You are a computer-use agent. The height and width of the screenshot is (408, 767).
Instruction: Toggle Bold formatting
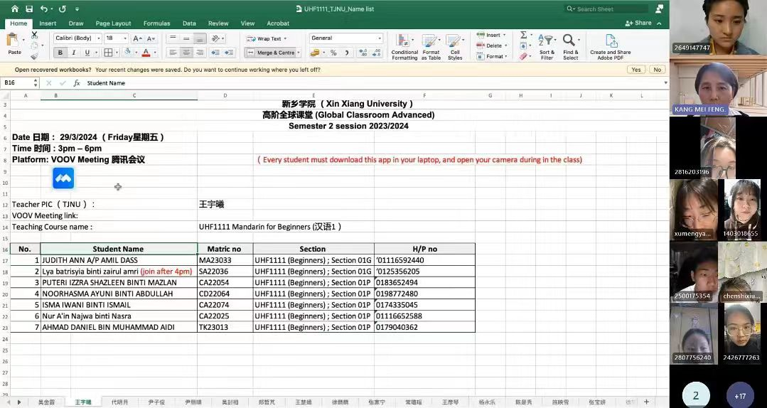tap(60, 53)
